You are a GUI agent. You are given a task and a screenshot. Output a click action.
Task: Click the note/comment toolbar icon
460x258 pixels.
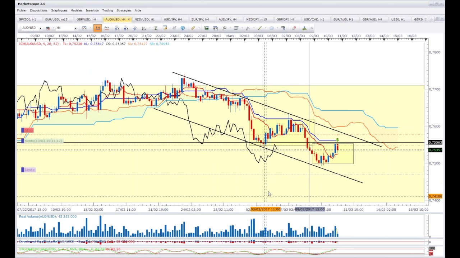[x=165, y=28]
